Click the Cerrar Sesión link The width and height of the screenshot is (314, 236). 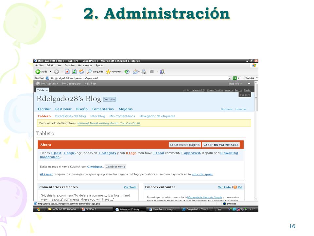pos(215,90)
